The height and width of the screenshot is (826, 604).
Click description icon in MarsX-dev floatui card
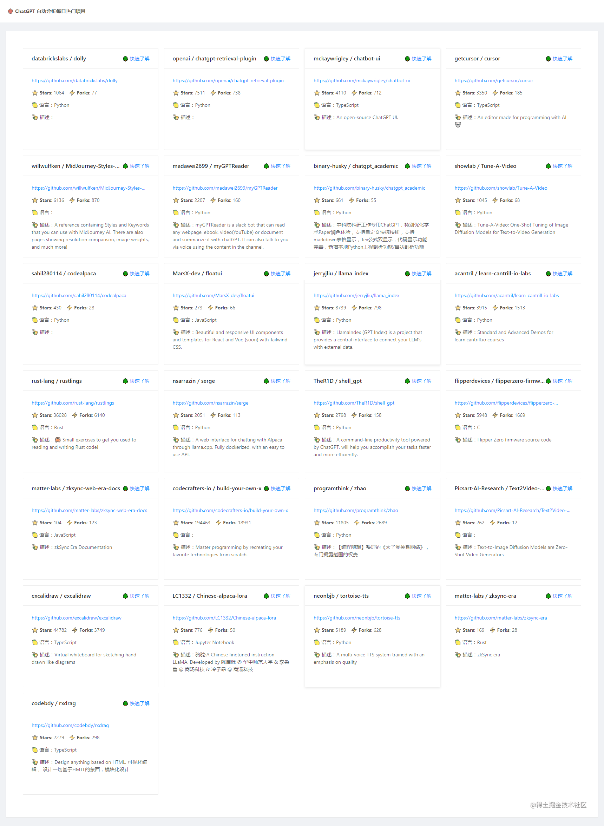coord(176,332)
